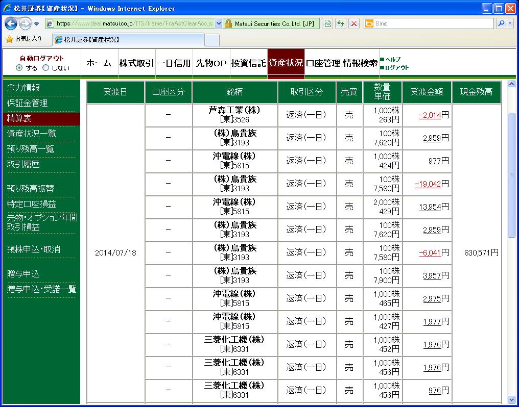Click the 現金残高 column header
The image size is (519, 407).
click(x=476, y=92)
